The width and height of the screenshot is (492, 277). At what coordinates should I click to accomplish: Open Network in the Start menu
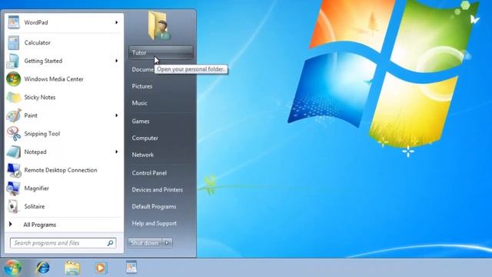coord(143,155)
